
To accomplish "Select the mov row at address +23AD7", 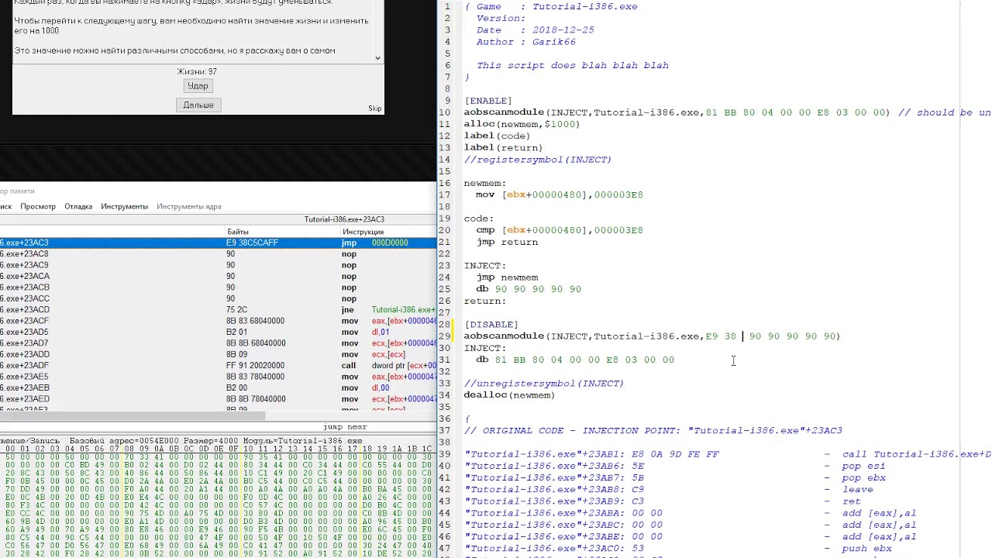I will click(x=218, y=343).
